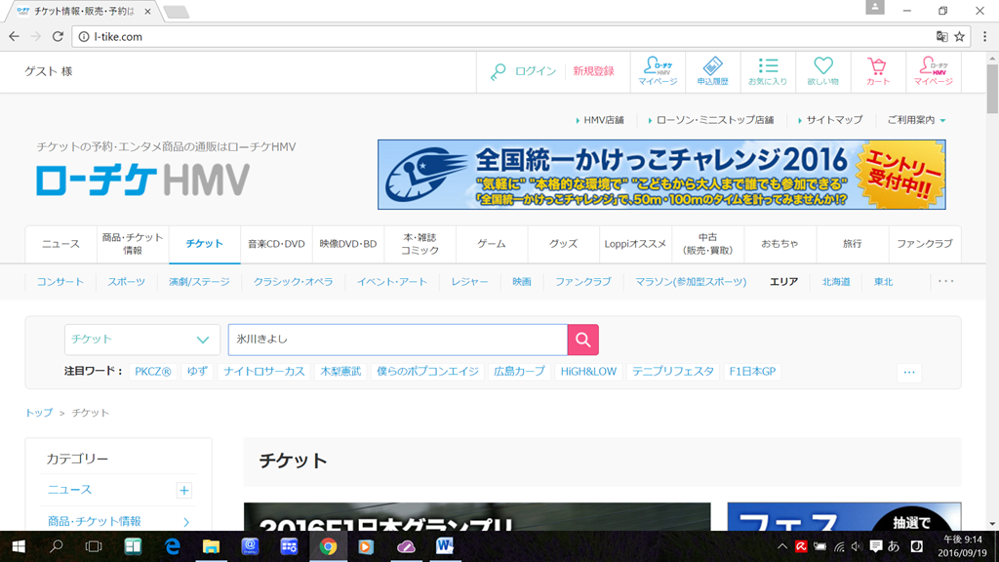
Task: Click the page vertical scrollbar thumb
Action: coord(992,88)
